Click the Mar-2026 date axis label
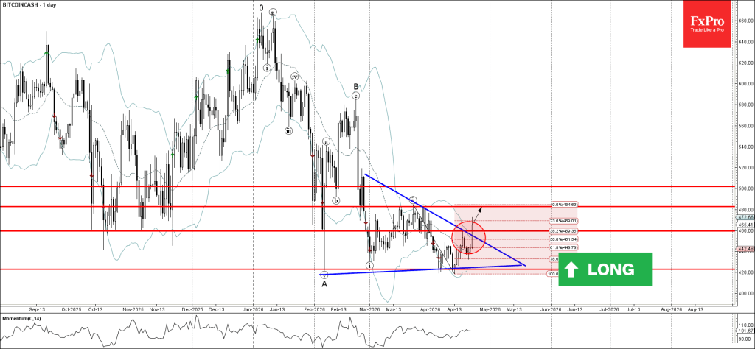This screenshot has height=349, width=755. click(x=369, y=309)
